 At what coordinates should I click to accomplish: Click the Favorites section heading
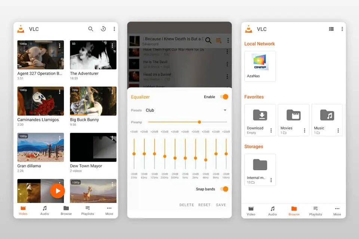pos(254,97)
